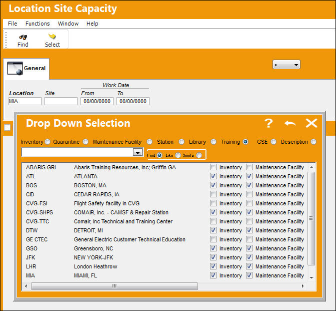This screenshot has height=311, width=336.
Task: Choose the Similar search mode radio
Action: pyautogui.click(x=199, y=155)
